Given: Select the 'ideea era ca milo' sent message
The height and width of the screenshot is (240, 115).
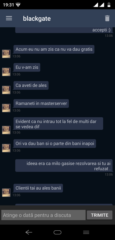Looking at the screenshot, I should [64, 166].
